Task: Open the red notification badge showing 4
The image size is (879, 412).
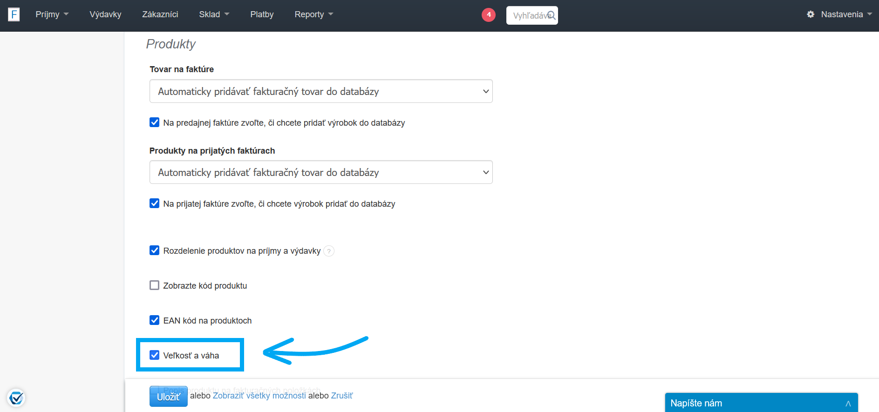Action: 489,15
